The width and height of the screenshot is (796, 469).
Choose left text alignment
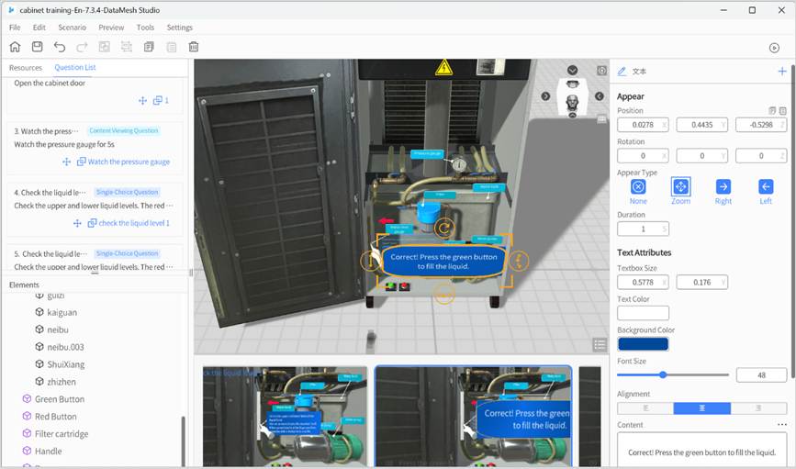click(645, 408)
